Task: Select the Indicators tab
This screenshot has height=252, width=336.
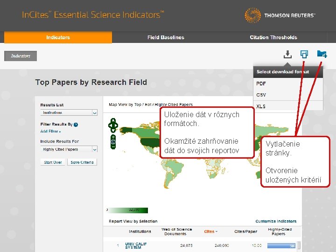Action: 58,37
